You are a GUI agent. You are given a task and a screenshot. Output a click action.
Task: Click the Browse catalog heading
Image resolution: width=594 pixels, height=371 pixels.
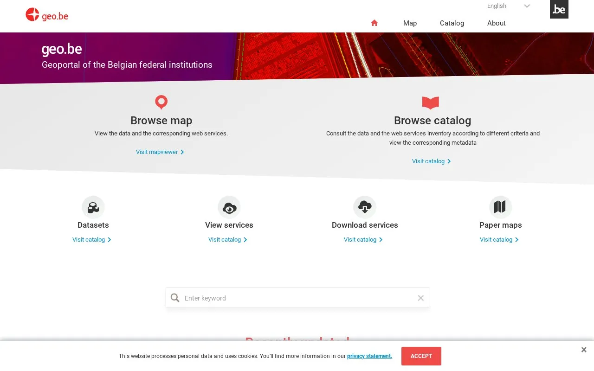click(x=433, y=121)
